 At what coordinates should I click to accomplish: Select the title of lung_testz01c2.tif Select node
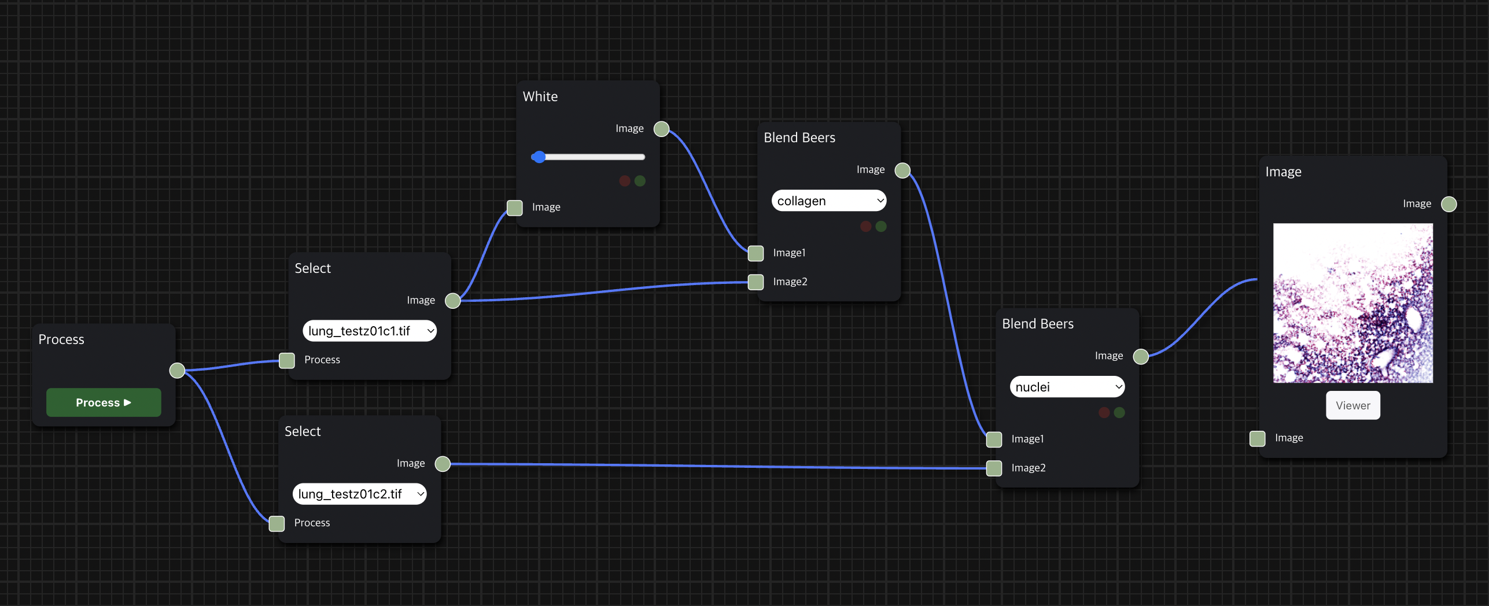point(303,431)
